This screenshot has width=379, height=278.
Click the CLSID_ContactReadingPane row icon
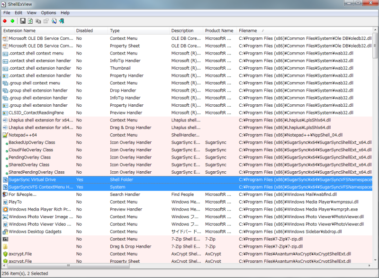[5, 113]
